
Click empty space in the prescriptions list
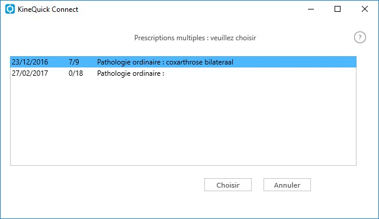pyautogui.click(x=183, y=122)
